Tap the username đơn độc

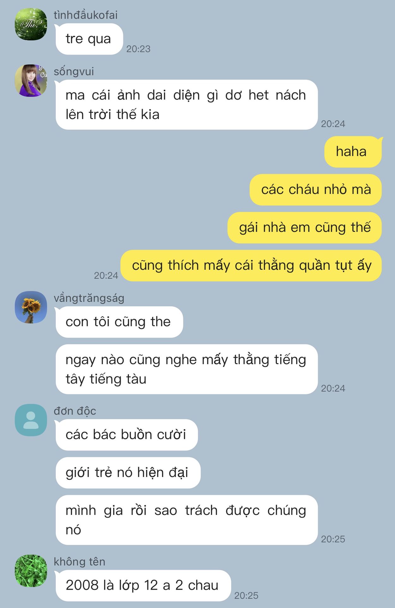tap(75, 411)
